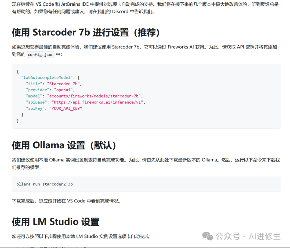The height and width of the screenshot is (248, 290).
Task: Click the openai provider value in JSON
Action: [63, 90]
